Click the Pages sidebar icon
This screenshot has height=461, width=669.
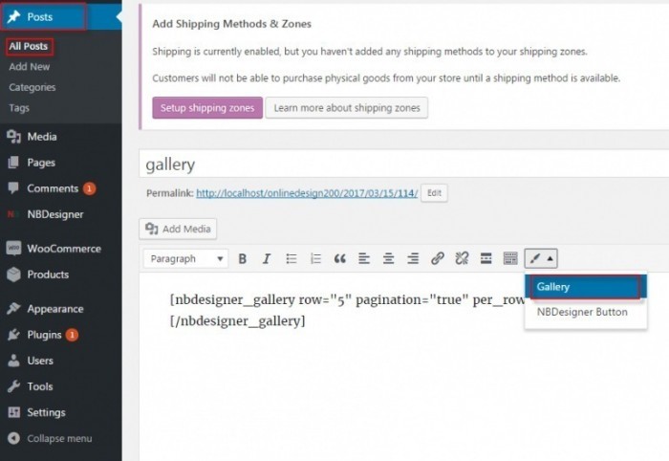click(x=13, y=163)
